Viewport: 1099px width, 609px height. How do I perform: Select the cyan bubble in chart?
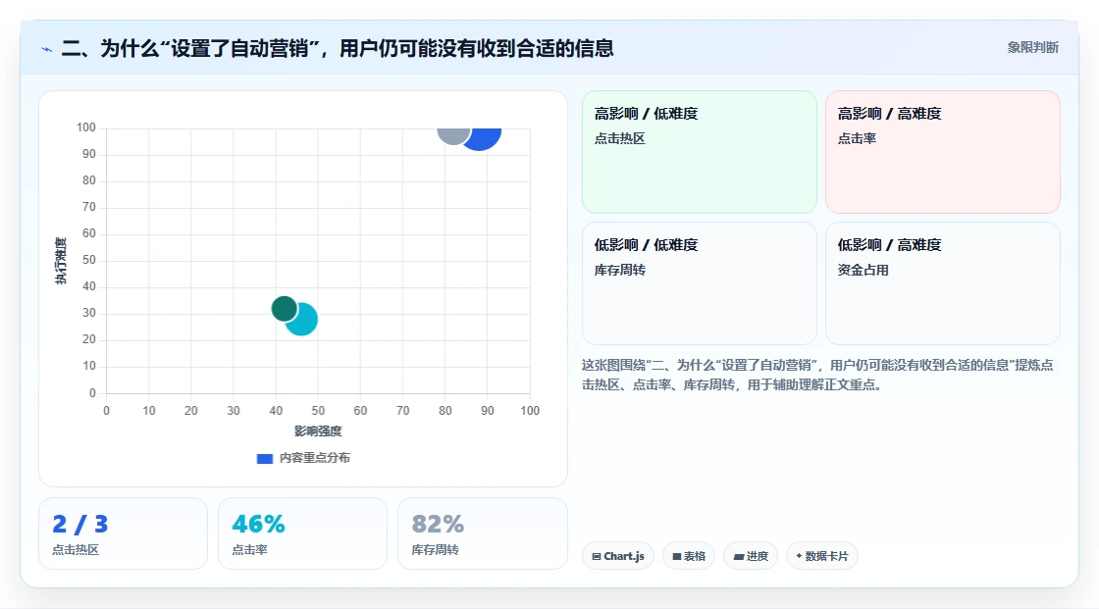303,321
